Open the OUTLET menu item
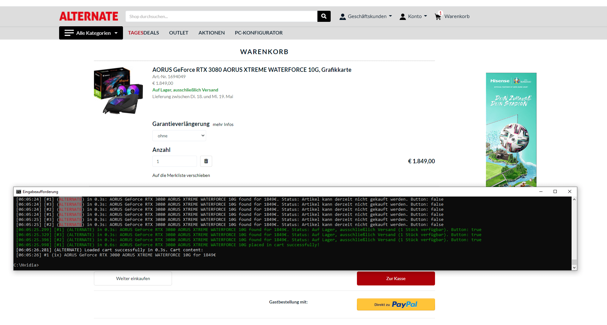This screenshot has height=325, width=607. pyautogui.click(x=179, y=33)
